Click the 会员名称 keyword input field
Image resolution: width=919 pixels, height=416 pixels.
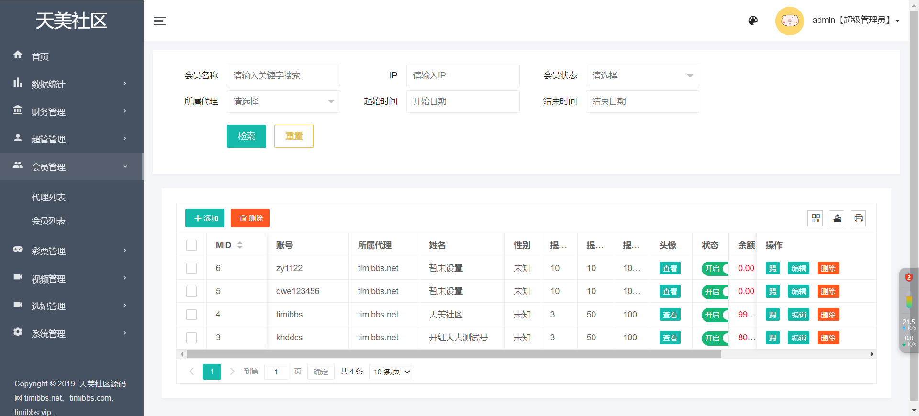tap(283, 76)
